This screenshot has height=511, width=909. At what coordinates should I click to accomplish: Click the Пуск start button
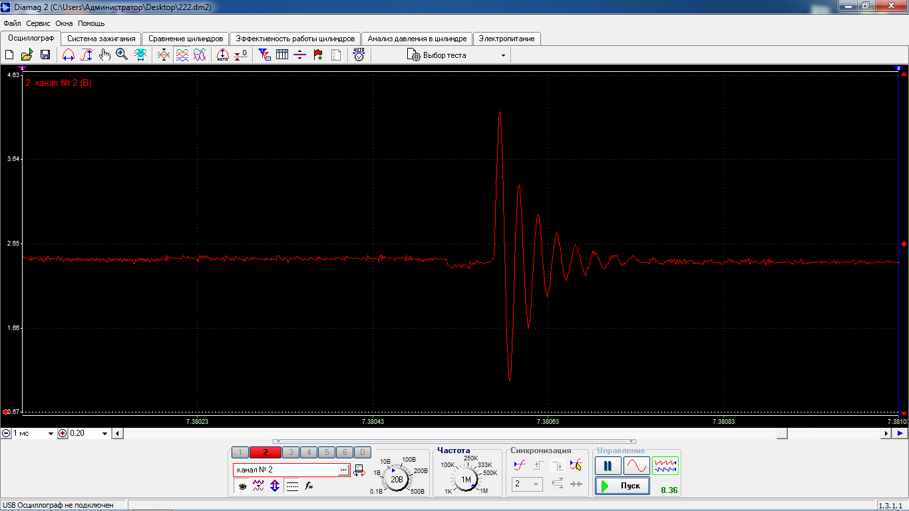pos(622,486)
